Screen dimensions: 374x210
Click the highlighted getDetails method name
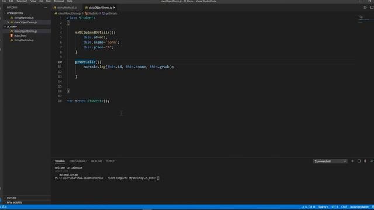[x=85, y=62]
